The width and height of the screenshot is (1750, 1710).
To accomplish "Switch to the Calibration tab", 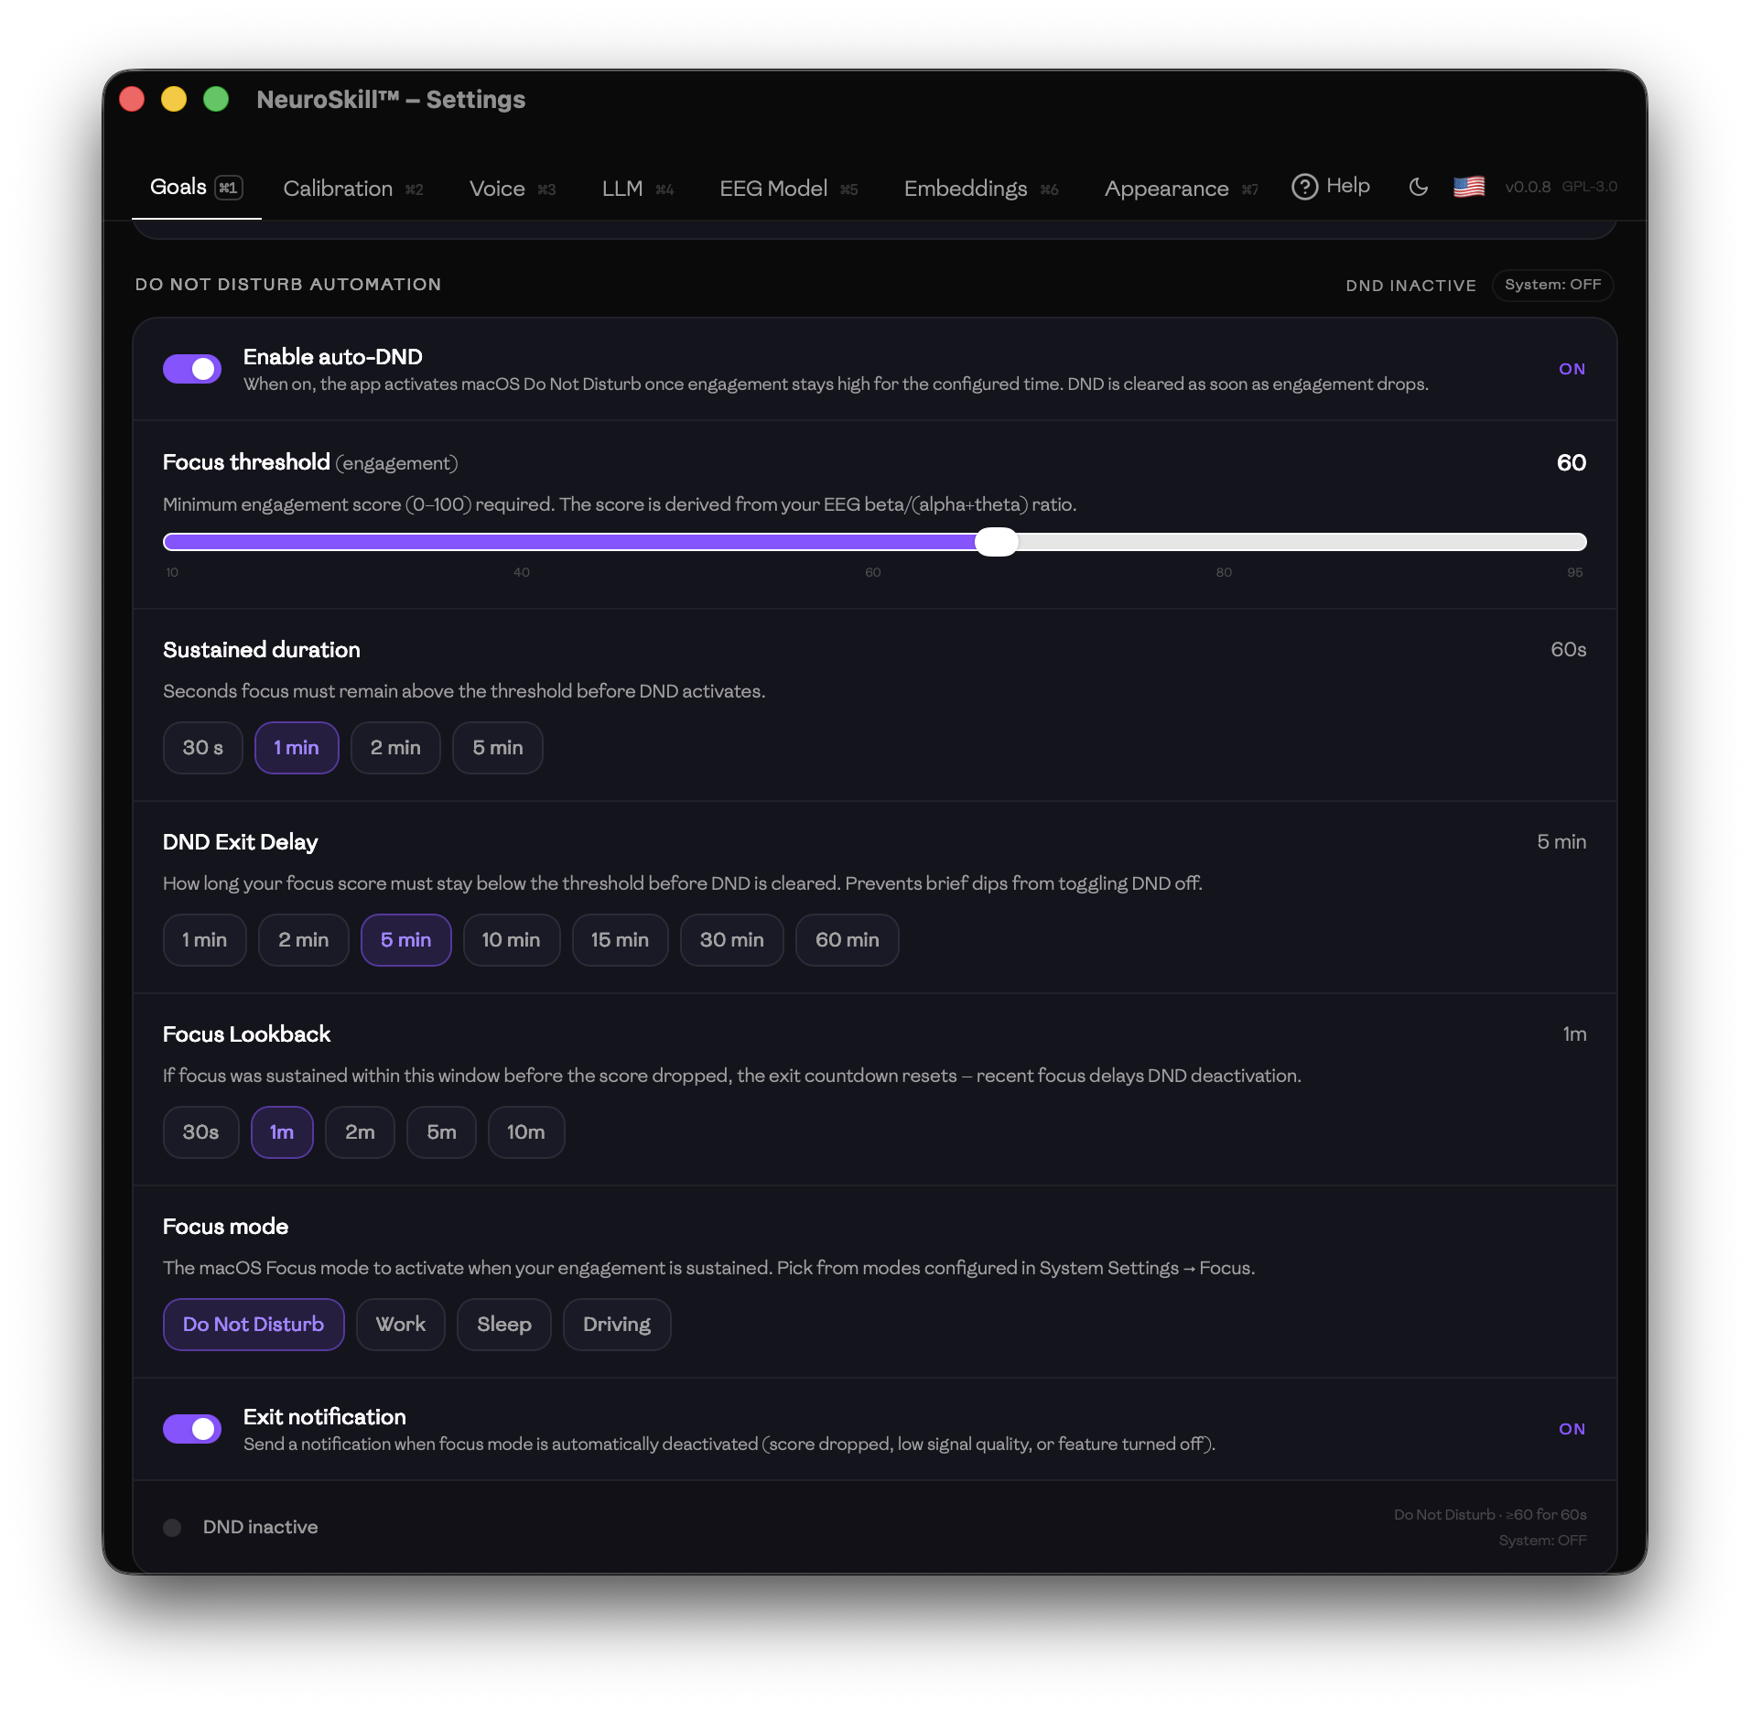I will click(x=339, y=188).
